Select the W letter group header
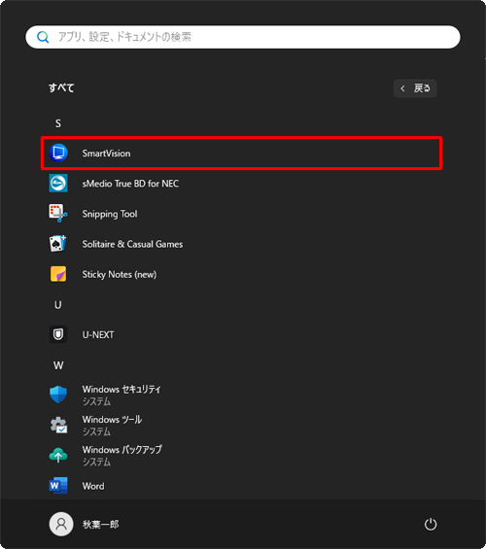This screenshot has width=486, height=549. click(x=58, y=365)
